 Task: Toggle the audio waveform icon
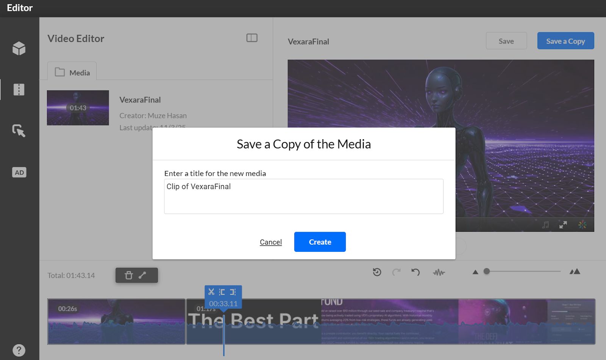(439, 272)
